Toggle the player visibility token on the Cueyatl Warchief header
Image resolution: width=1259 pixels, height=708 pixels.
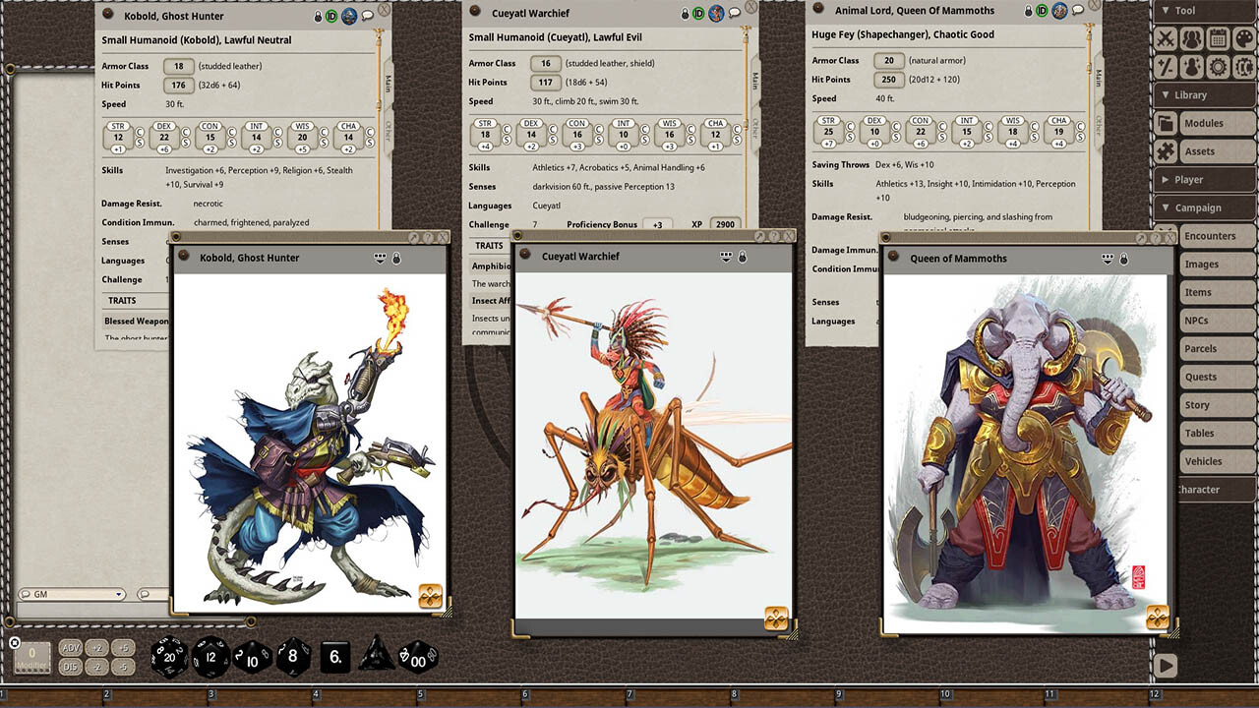tap(716, 12)
